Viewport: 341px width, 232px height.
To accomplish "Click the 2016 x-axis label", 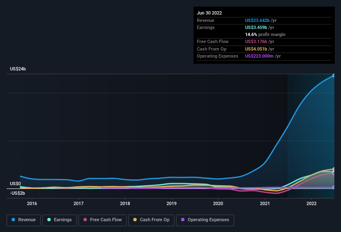I will tap(32, 203).
